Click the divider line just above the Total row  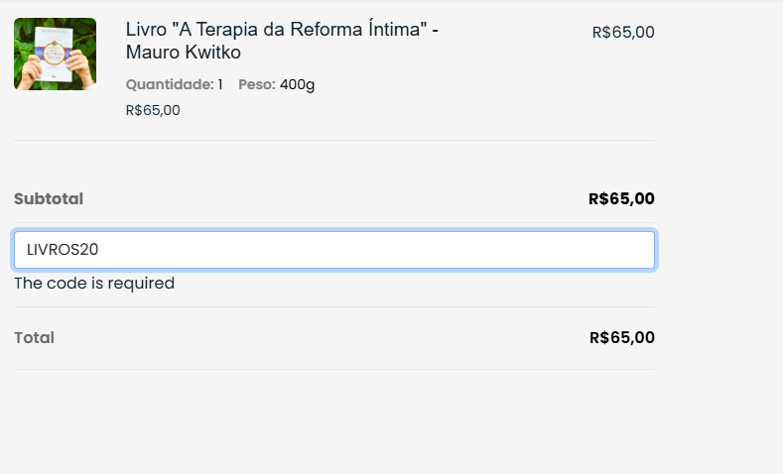click(333, 307)
